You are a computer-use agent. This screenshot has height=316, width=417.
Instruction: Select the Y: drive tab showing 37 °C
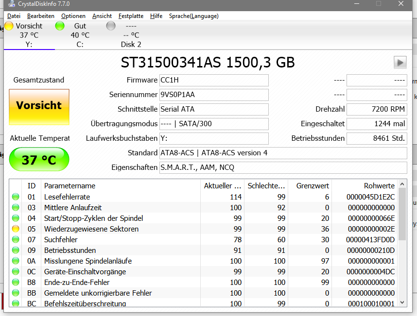[29, 35]
